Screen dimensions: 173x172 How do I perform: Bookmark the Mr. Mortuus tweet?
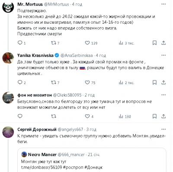154,43
